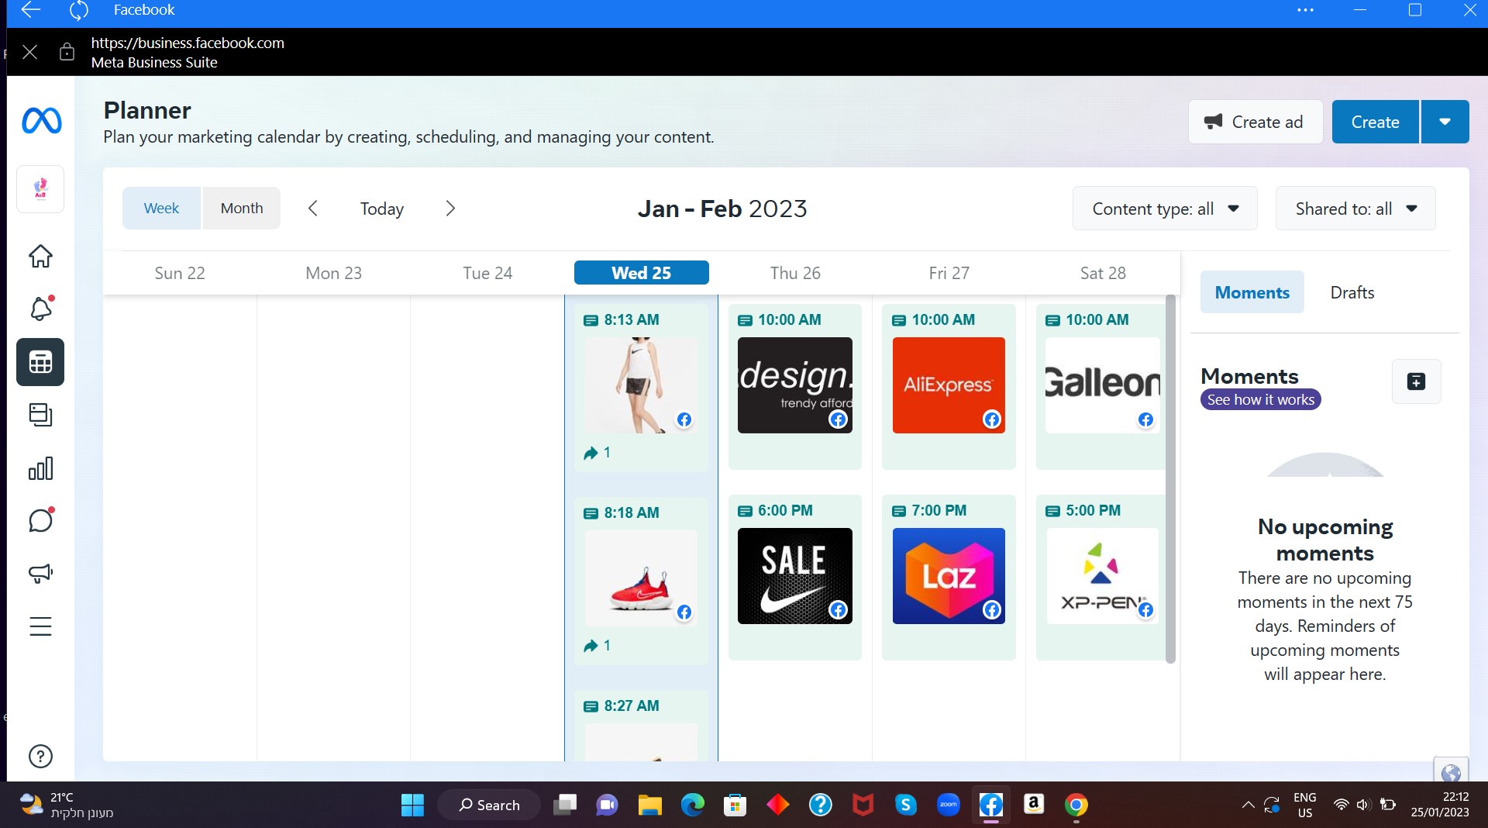Refresh the Facebook page

coord(78,10)
